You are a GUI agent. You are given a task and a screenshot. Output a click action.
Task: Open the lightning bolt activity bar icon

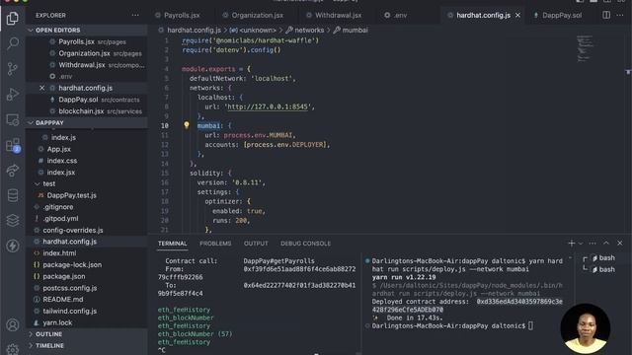pyautogui.click(x=13, y=246)
